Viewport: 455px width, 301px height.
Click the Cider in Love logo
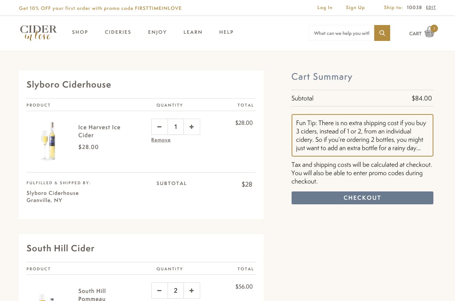point(38,33)
